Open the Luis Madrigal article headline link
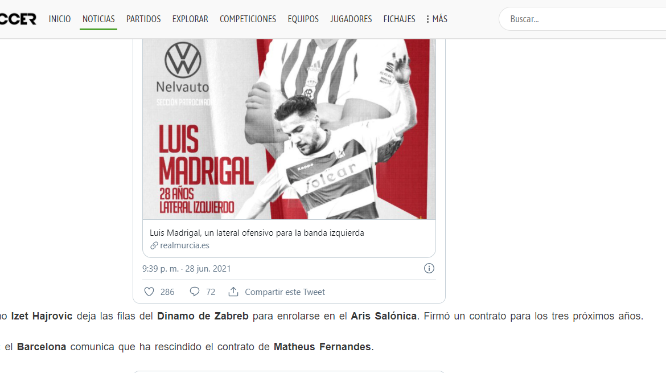666x373 pixels. tap(257, 233)
